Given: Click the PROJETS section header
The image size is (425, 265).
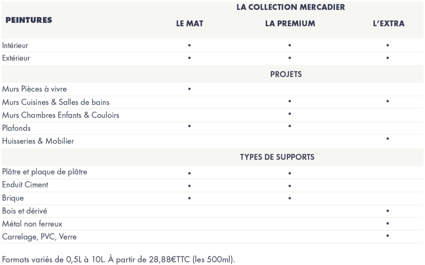Looking at the screenshot, I should [x=286, y=74].
